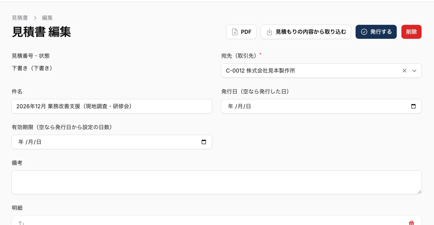
Task: Click into the 備考 textarea
Action: [216, 182]
